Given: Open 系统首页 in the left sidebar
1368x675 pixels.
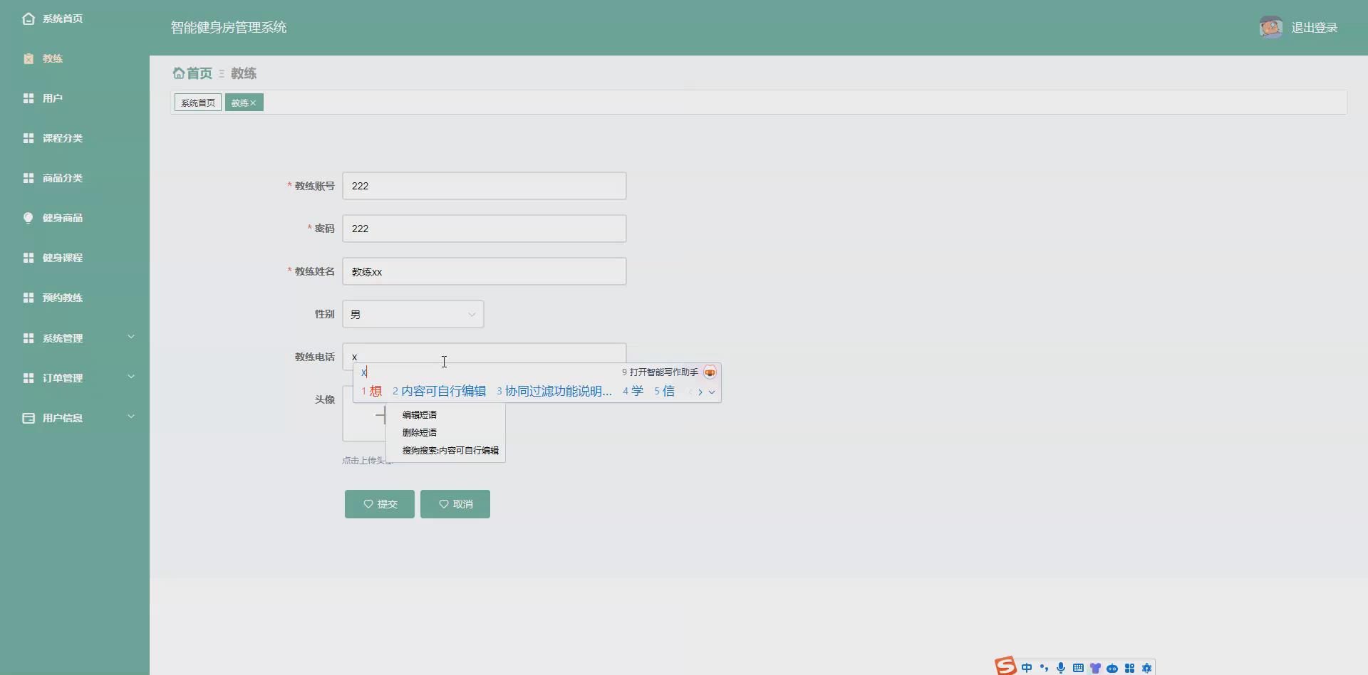Looking at the screenshot, I should pyautogui.click(x=62, y=19).
